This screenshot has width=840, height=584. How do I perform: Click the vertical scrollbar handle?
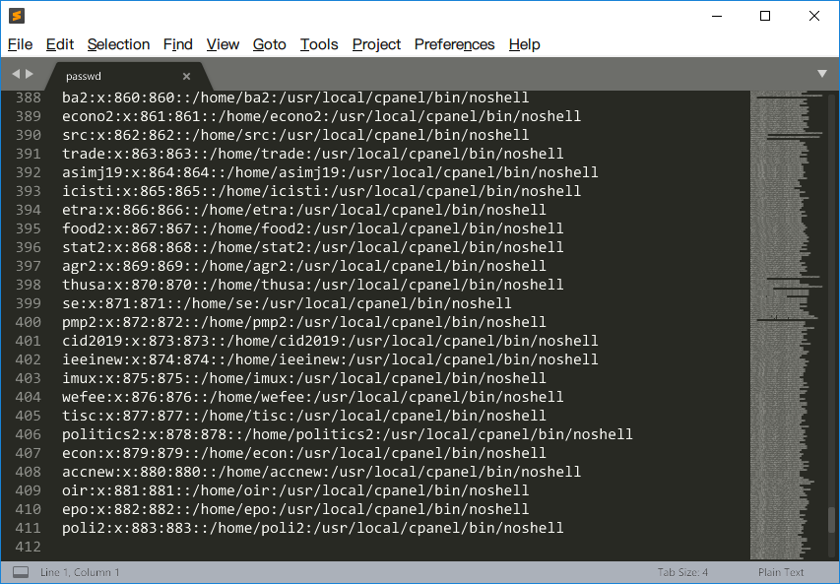click(x=831, y=520)
